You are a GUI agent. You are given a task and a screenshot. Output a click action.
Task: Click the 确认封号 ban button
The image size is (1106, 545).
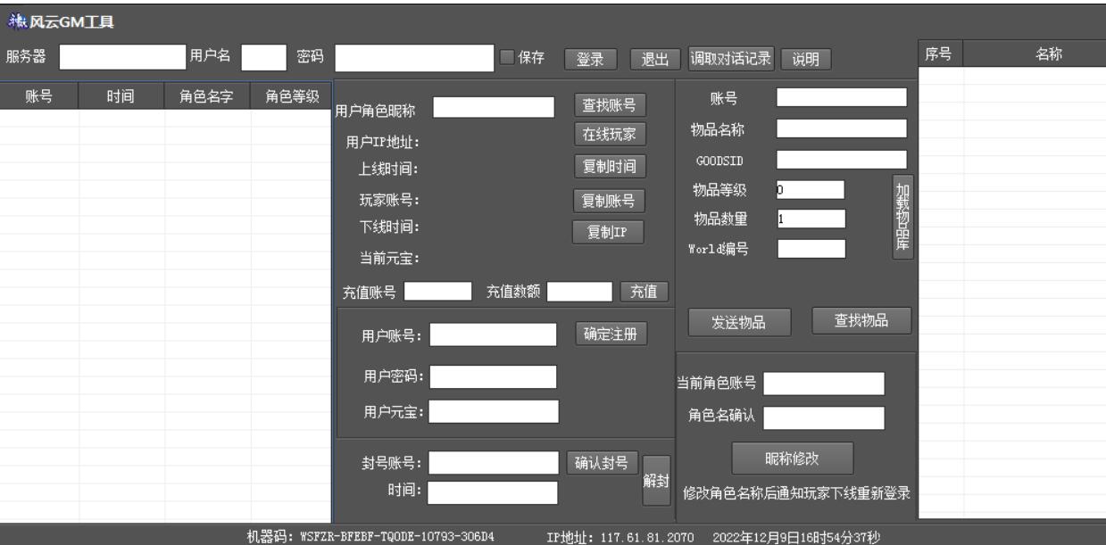[603, 463]
